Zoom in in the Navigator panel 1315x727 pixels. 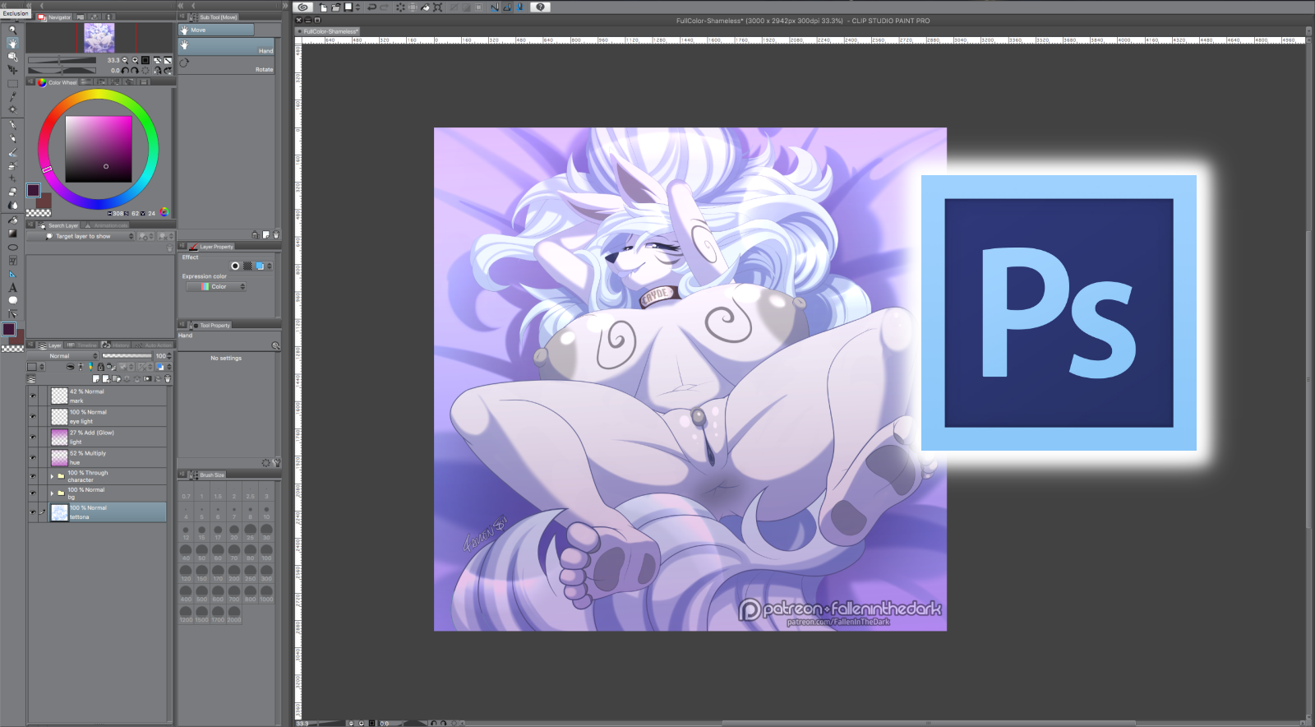[135, 60]
